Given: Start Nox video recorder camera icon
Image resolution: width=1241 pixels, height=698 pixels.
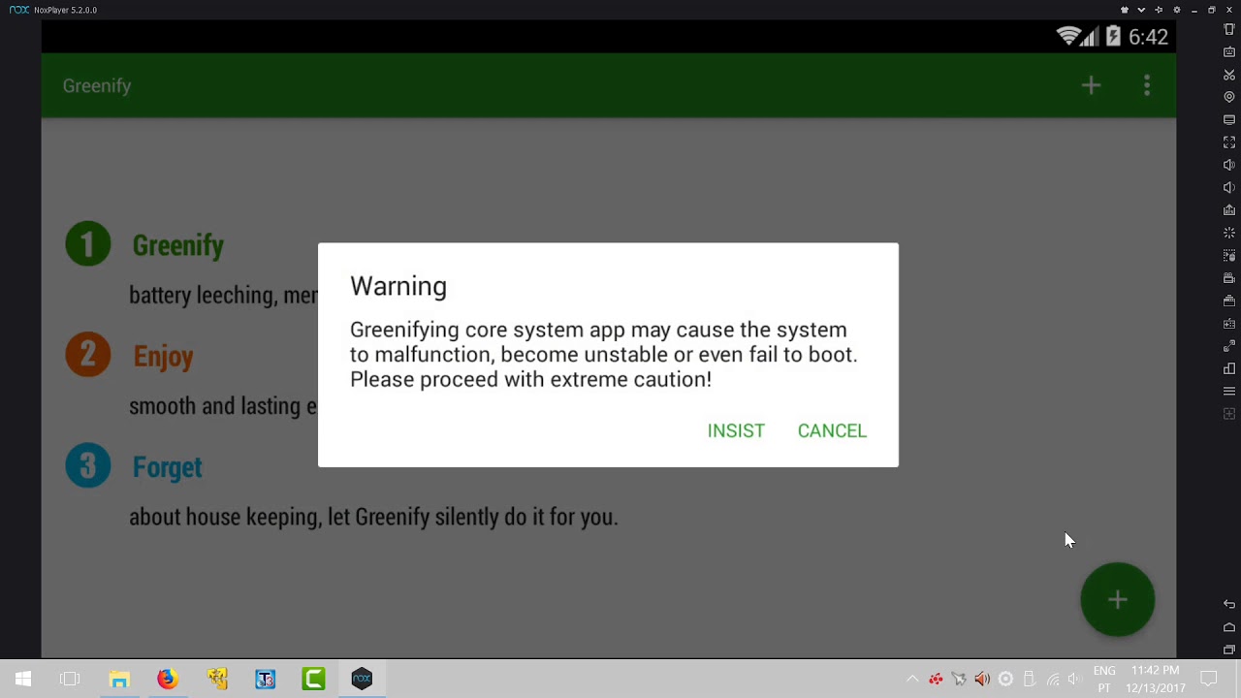Looking at the screenshot, I should click(x=1229, y=278).
